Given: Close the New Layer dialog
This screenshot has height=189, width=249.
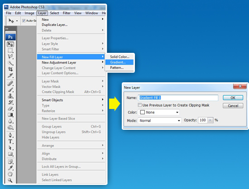Looking at the screenshot, I should [x=240, y=86].
